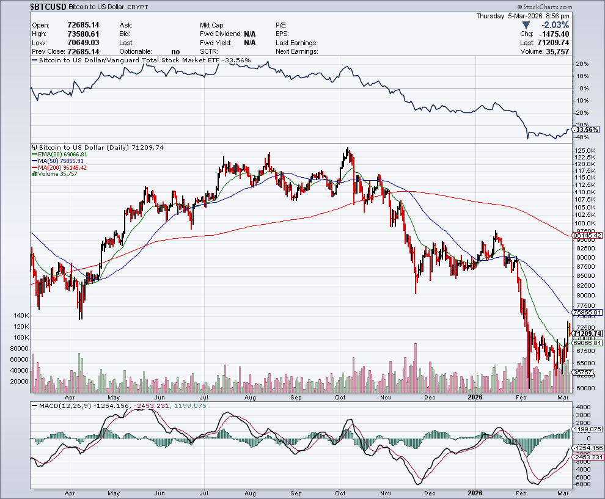Click the 96145.42 MA(200) price tag
The width and height of the screenshot is (605, 499).
(588, 235)
